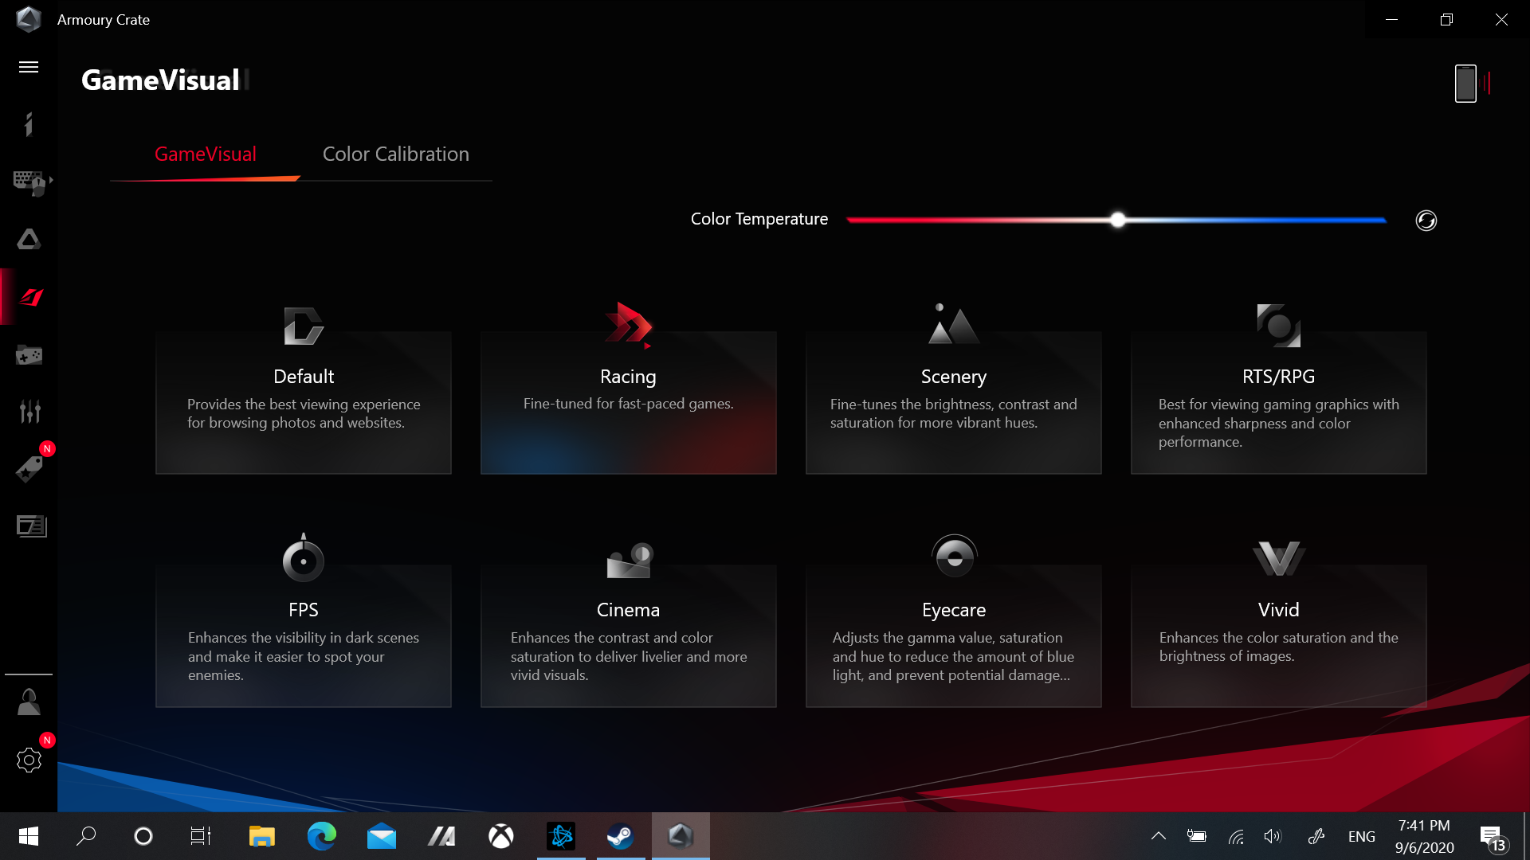
Task: Open the User Center profile icon in the sidebar
Action: (29, 702)
